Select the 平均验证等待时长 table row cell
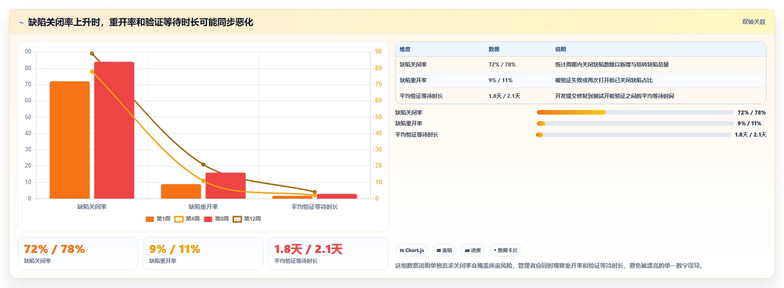 tap(421, 96)
